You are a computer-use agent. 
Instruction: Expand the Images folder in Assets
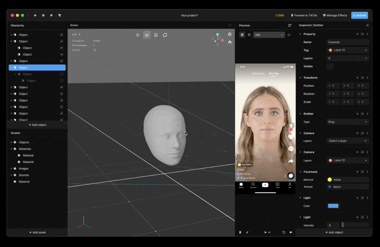click(x=11, y=169)
